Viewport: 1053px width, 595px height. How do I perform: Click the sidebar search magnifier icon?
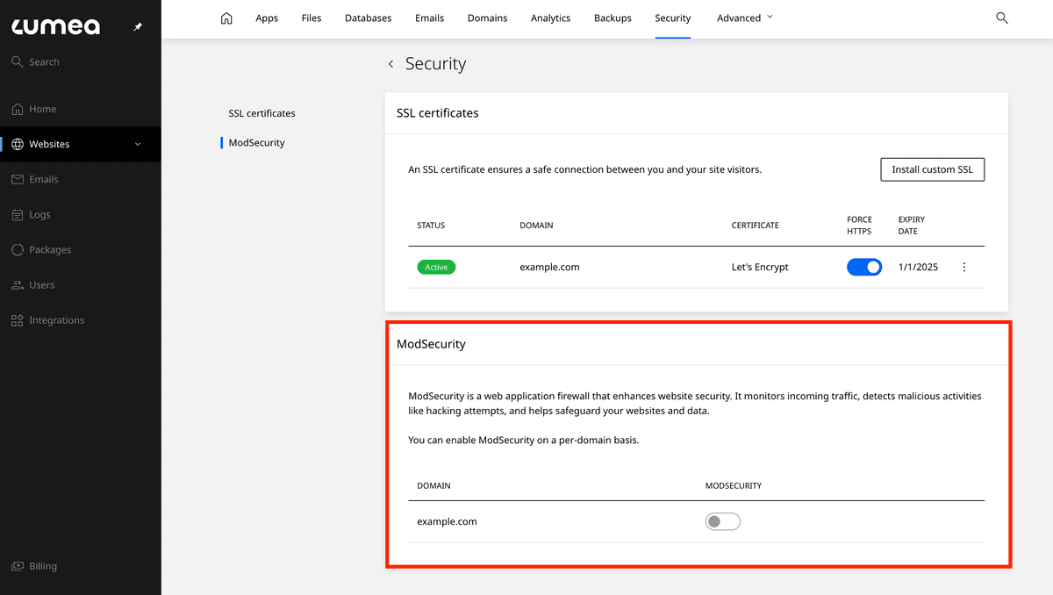click(x=18, y=62)
